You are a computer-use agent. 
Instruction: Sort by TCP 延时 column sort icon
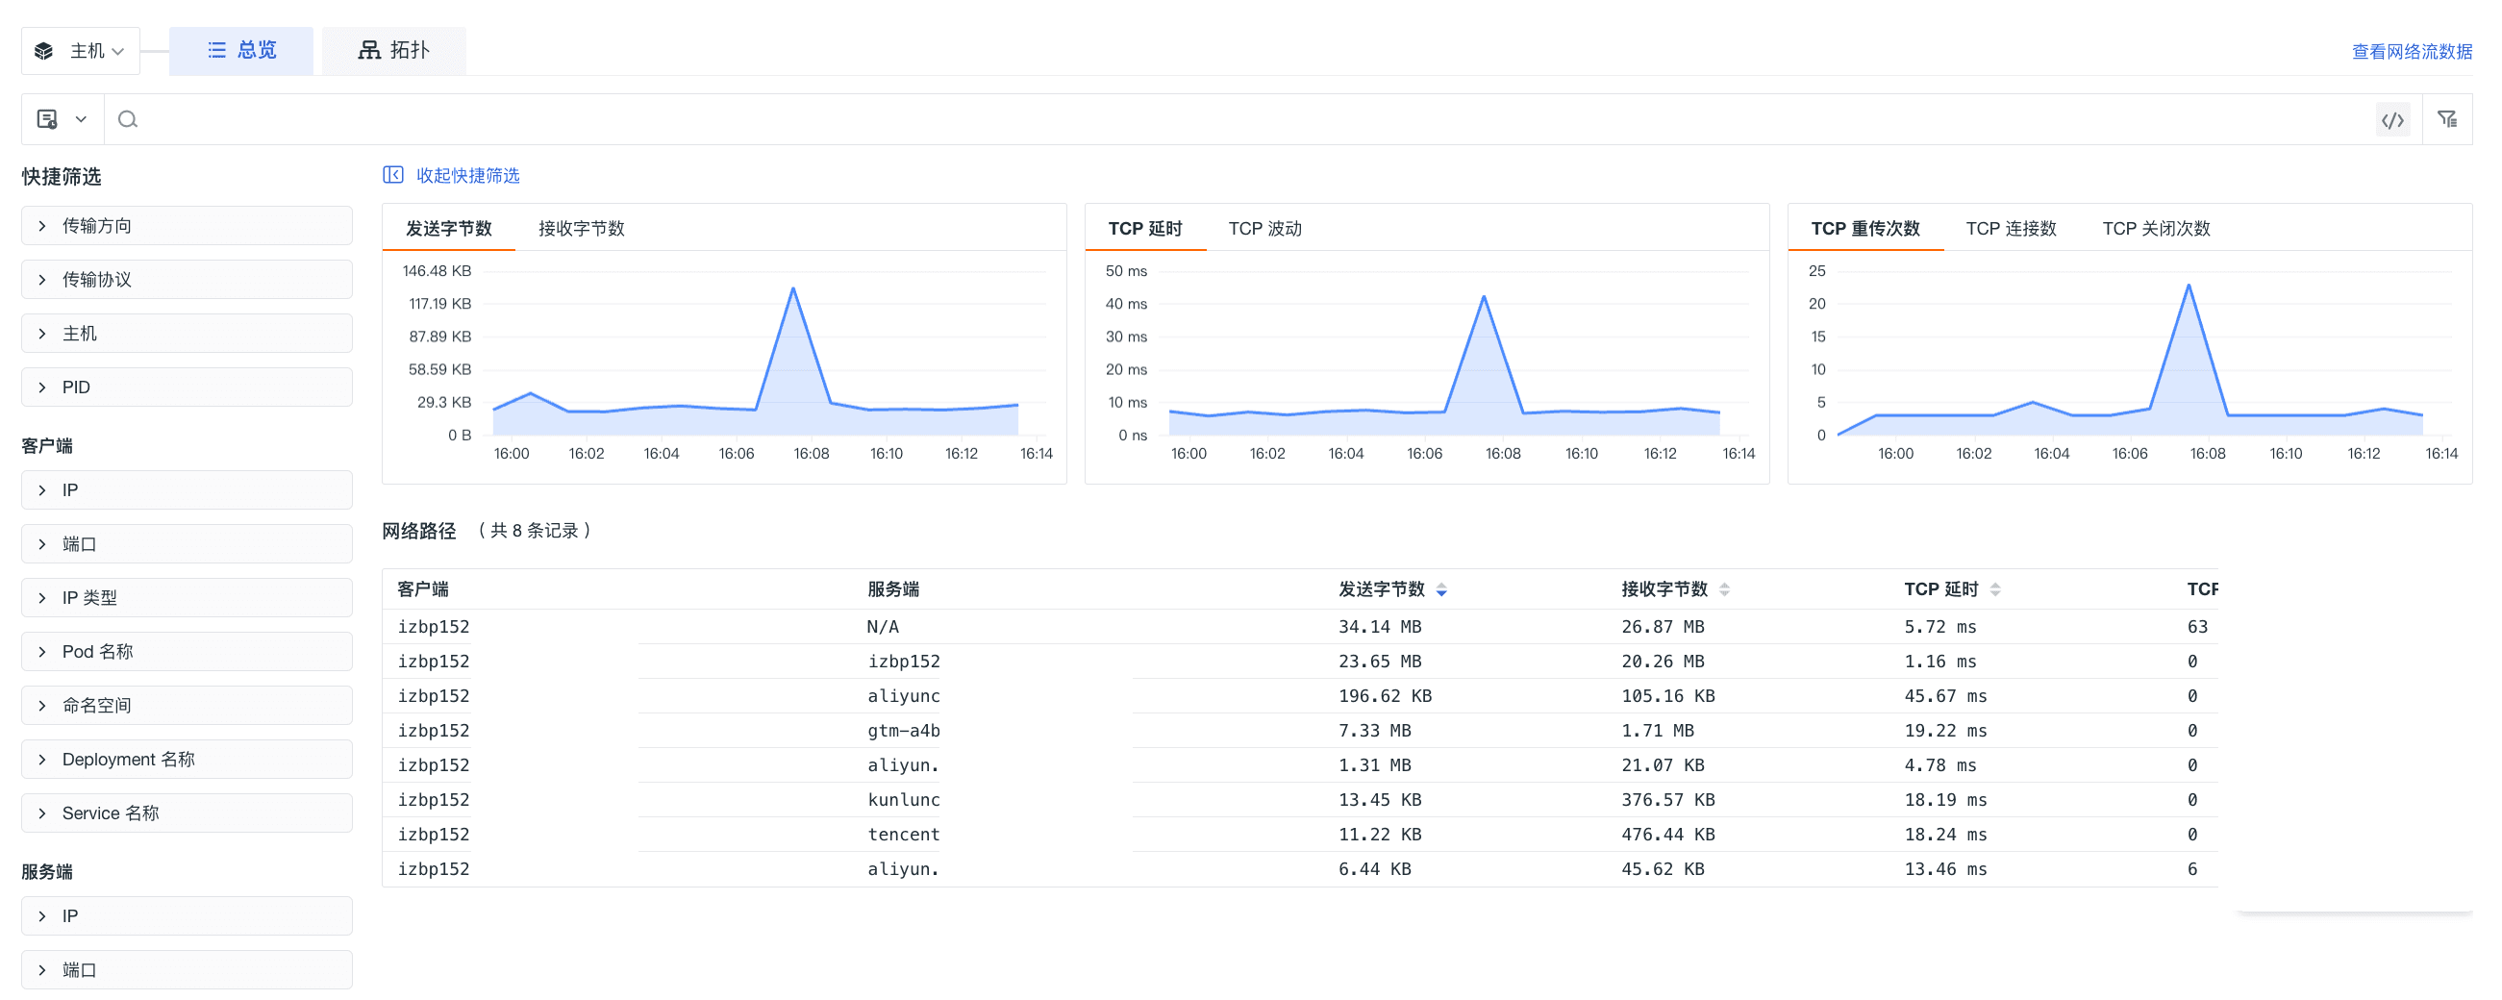(x=1995, y=589)
